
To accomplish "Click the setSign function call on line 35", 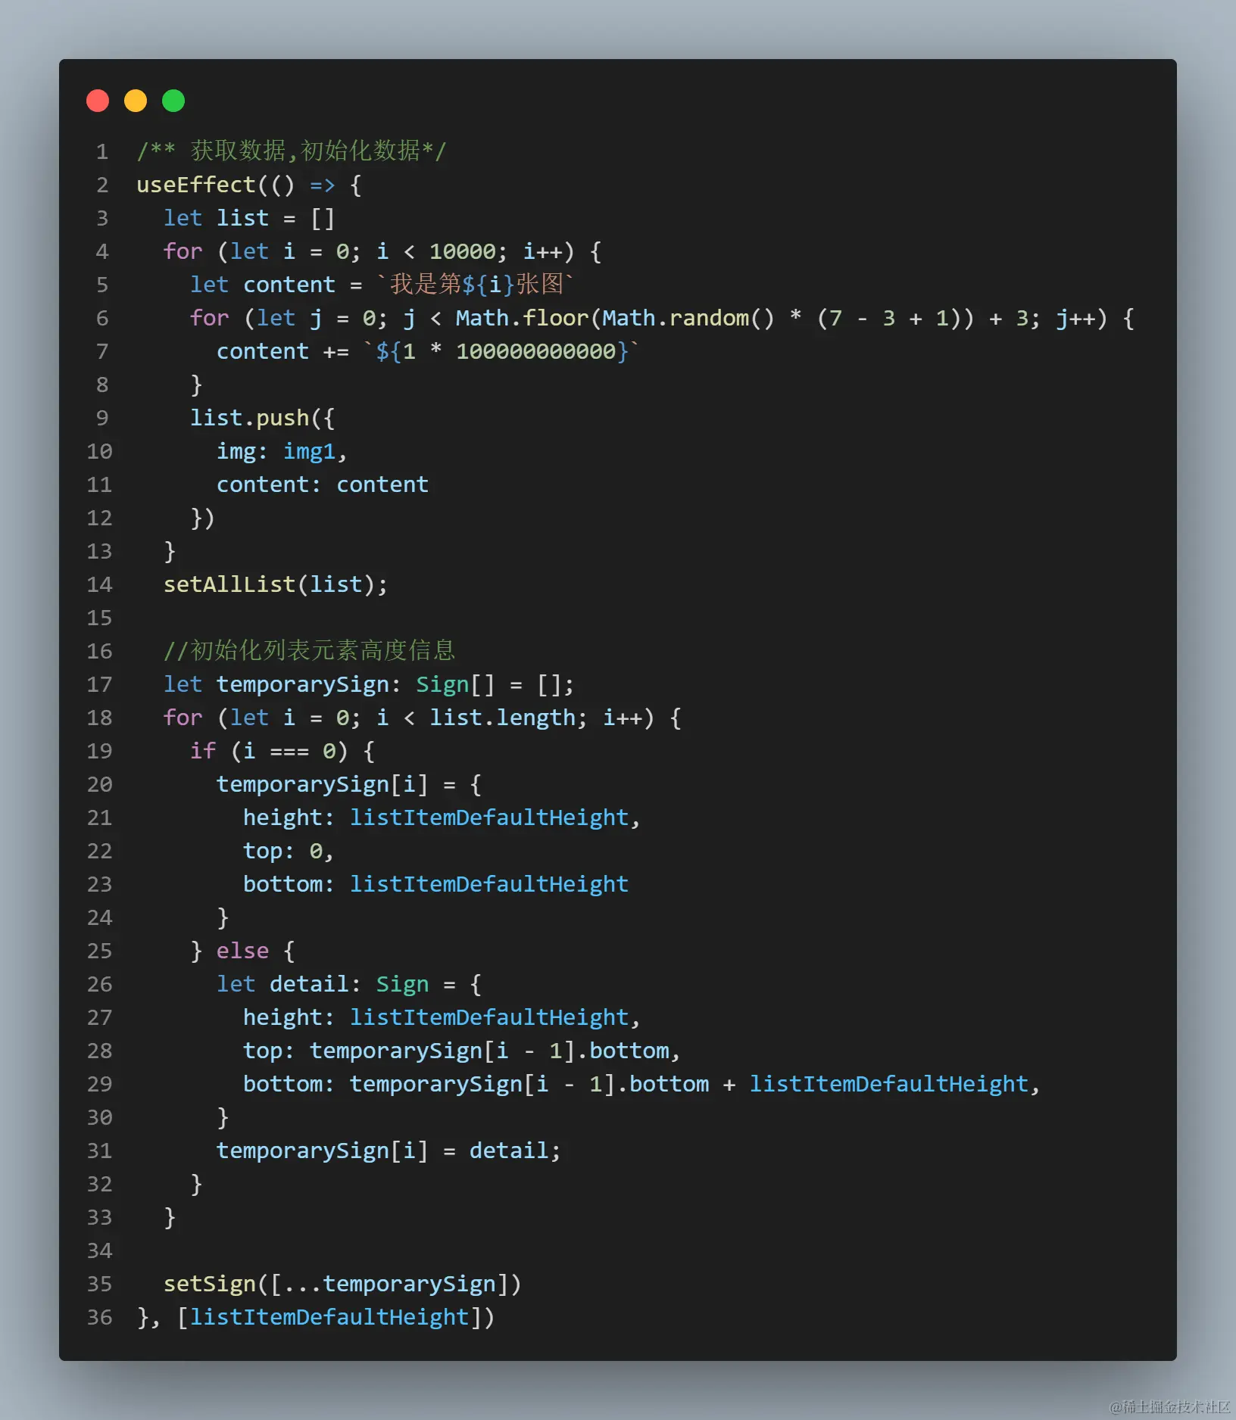I will 210,1283.
